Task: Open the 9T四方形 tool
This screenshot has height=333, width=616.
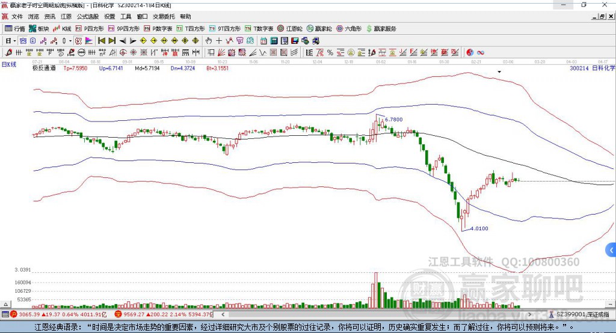Action: tap(225, 29)
